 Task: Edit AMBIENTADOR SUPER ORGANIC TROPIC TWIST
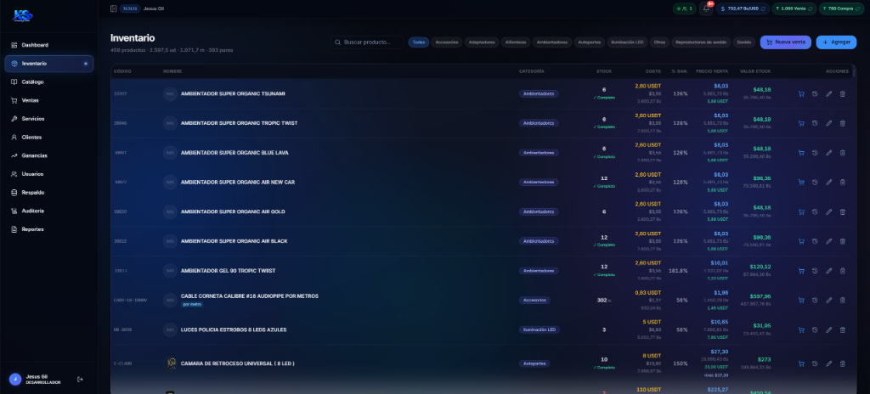click(829, 123)
